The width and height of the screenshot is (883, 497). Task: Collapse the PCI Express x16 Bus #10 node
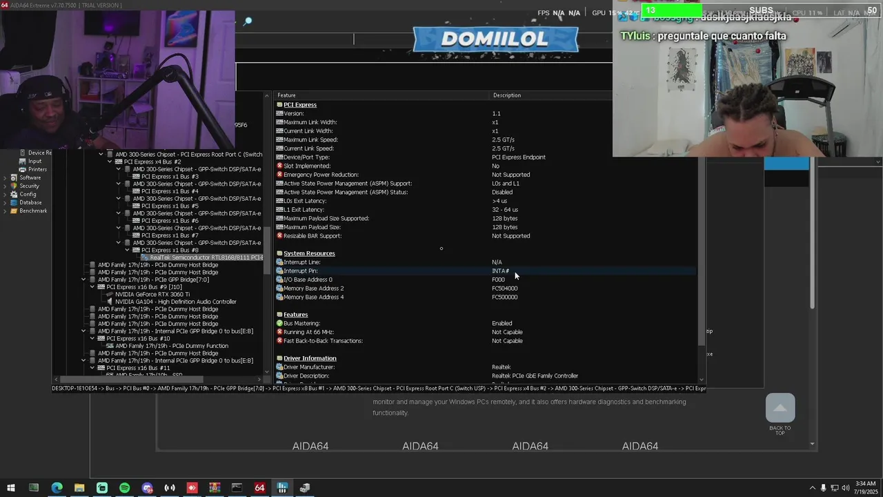[92, 338]
